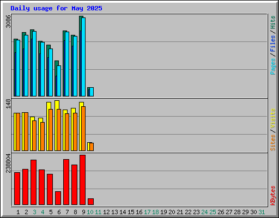Image resolution: width=279 pixels, height=218 pixels.
Task: Click green weekend day label 3
Action: point(34,212)
